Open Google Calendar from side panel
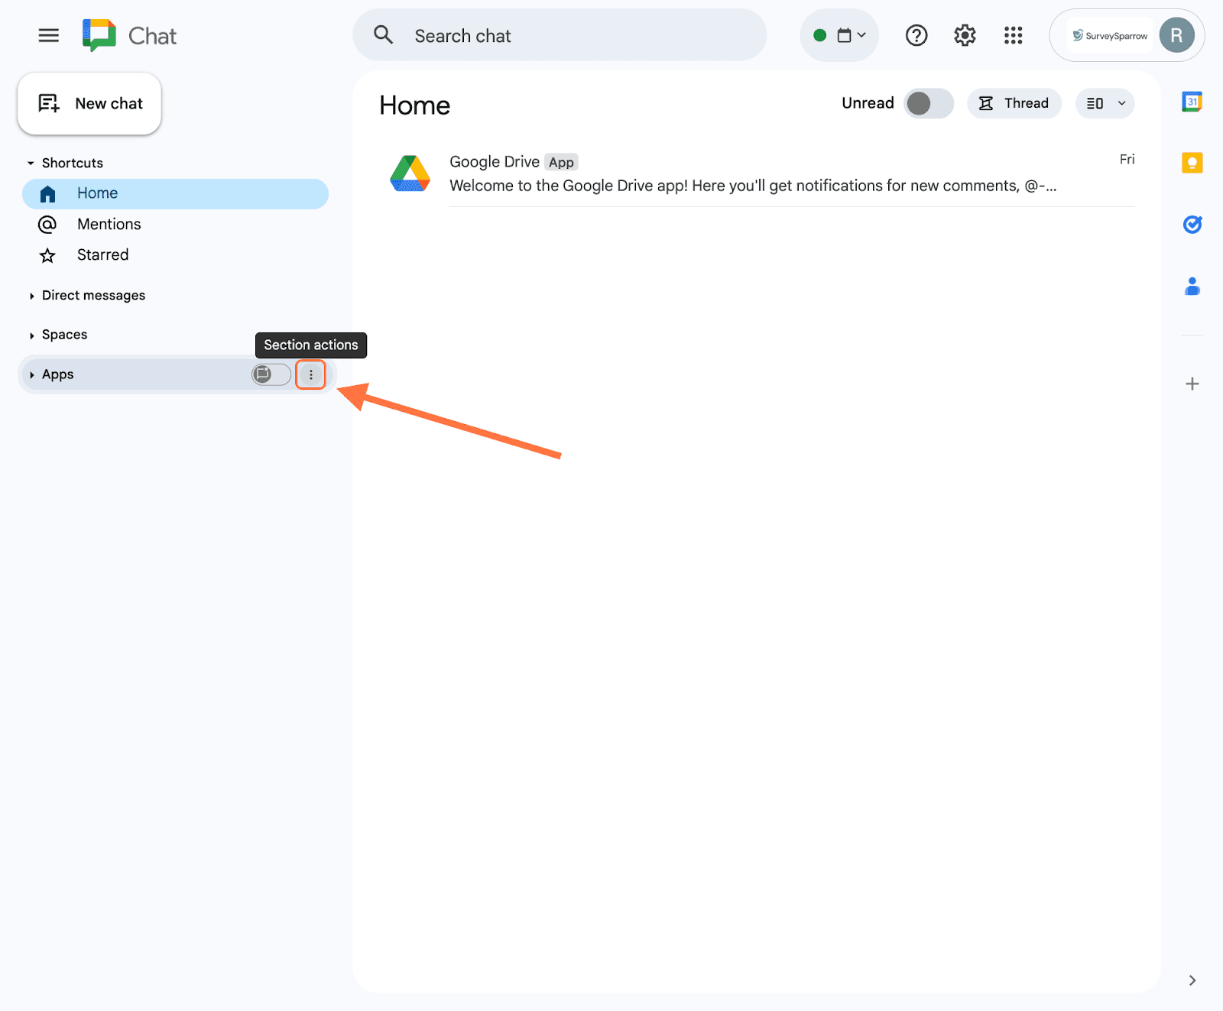 click(1192, 102)
